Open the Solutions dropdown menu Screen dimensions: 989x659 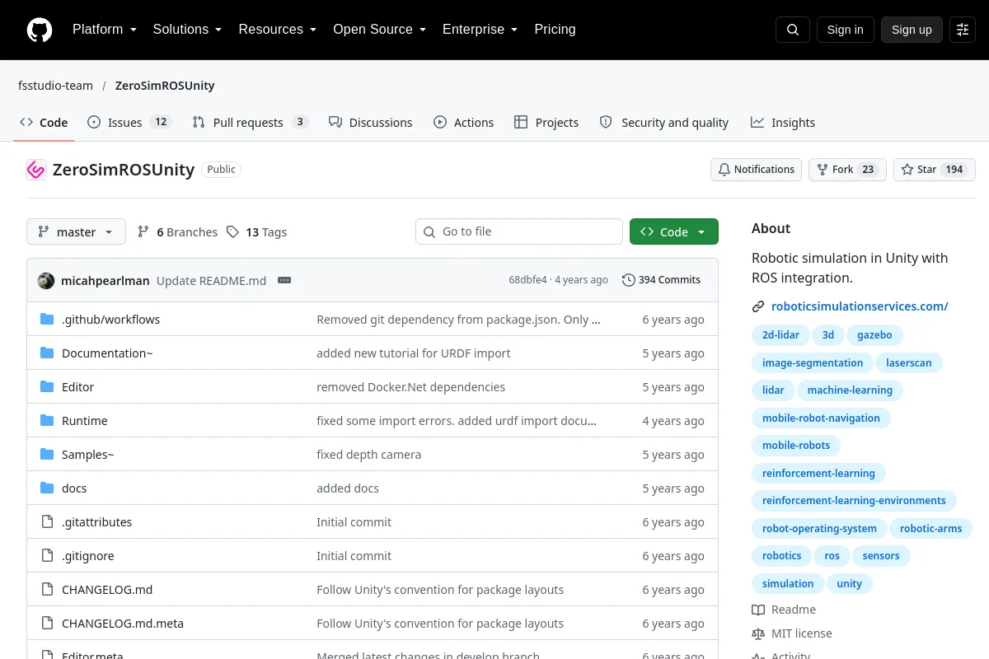point(187,30)
